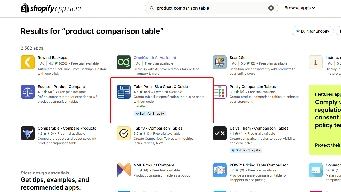Click the Equate - Product Compare title

pos(61,87)
